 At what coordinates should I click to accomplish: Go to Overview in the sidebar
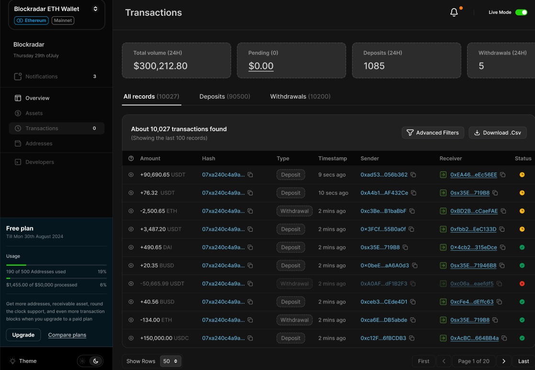tap(56, 98)
